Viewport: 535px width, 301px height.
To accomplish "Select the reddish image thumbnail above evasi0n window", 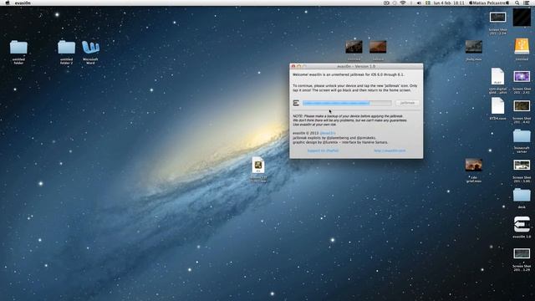I will click(x=378, y=47).
